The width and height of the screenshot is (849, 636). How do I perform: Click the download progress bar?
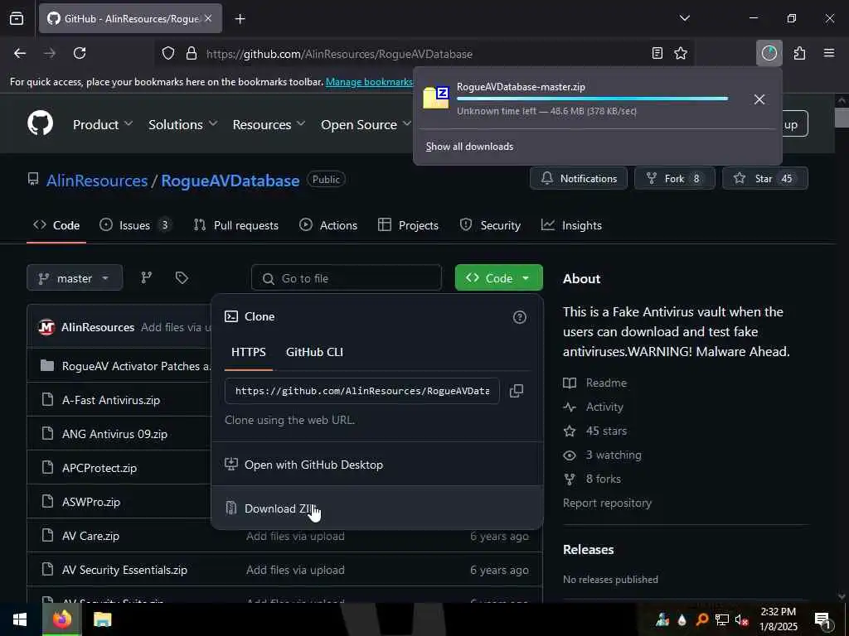coord(592,99)
